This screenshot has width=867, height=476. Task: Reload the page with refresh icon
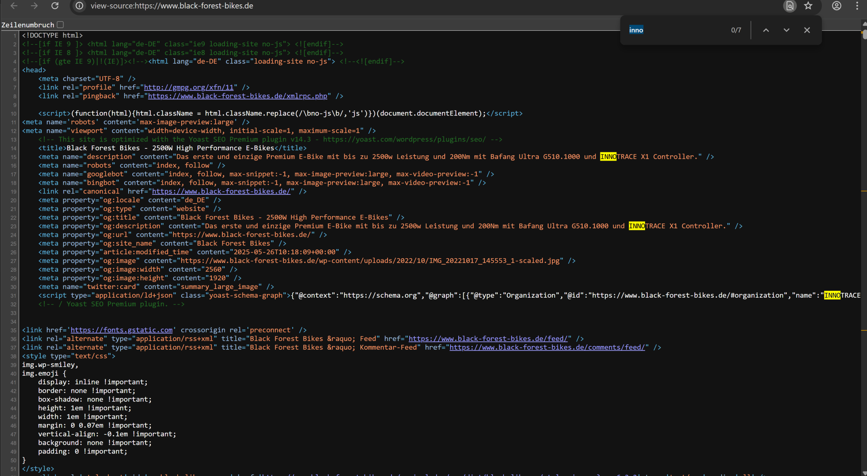coord(55,6)
